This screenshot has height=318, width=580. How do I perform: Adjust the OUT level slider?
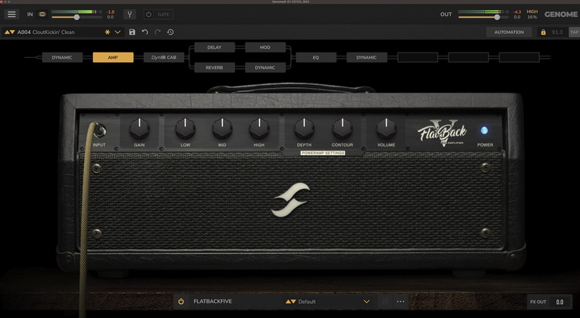point(496,17)
